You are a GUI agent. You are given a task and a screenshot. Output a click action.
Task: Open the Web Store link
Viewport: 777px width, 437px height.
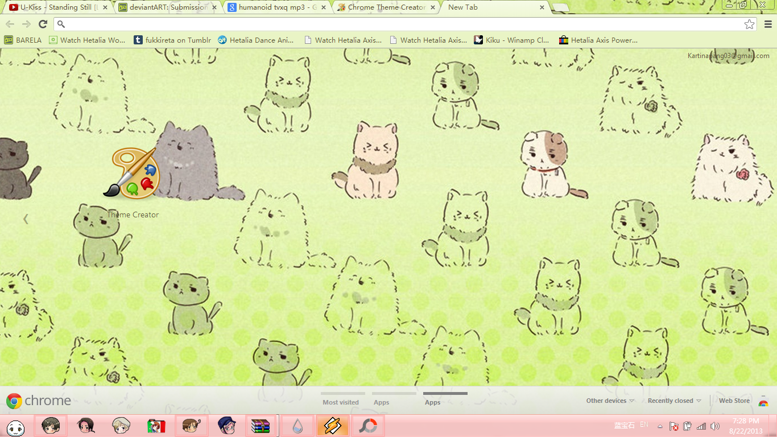(734, 401)
